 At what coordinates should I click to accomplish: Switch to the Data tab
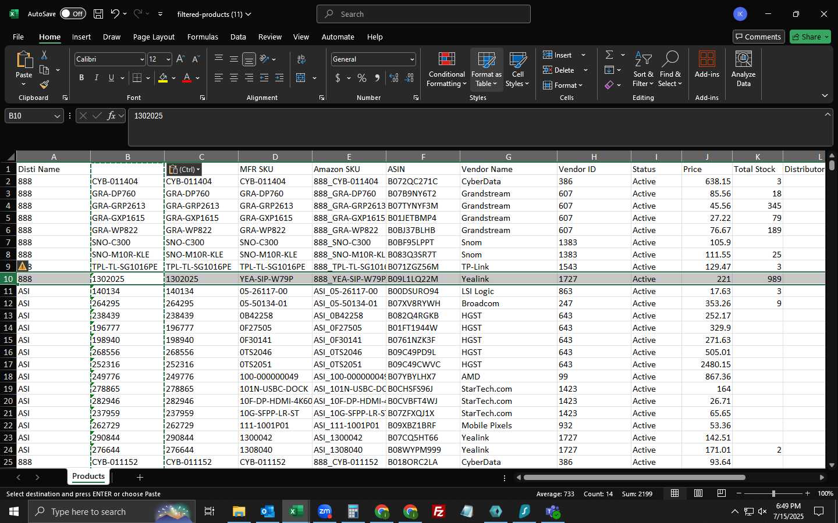238,37
